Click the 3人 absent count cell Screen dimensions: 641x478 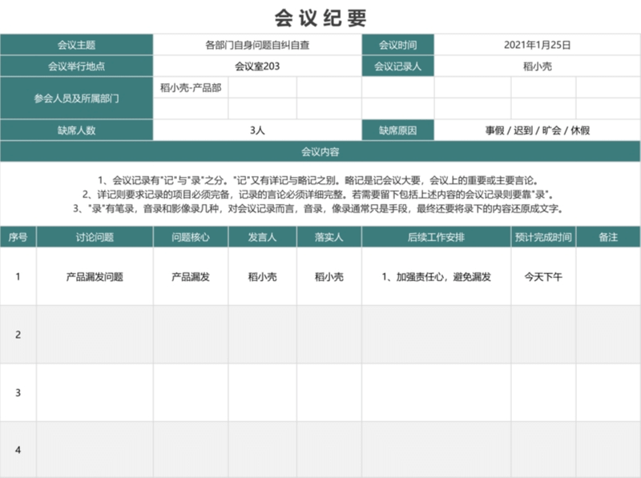[257, 130]
